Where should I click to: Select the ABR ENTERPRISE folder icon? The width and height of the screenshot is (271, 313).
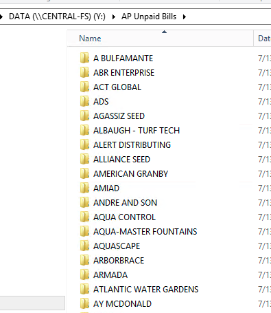(x=84, y=72)
